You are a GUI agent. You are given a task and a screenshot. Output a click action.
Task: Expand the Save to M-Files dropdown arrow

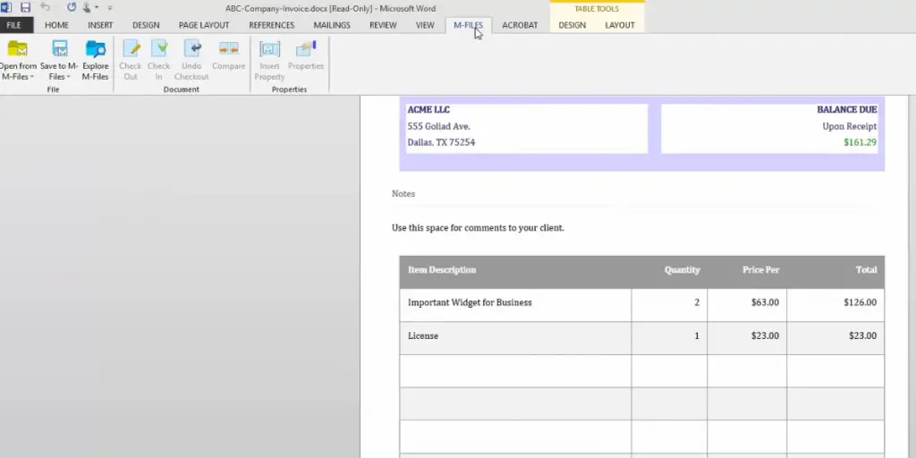pos(67,77)
